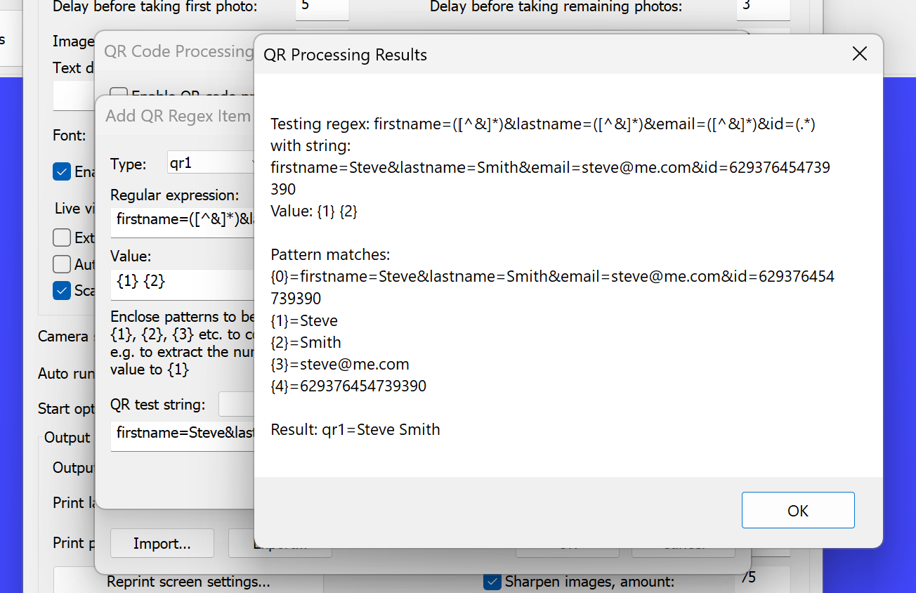Click the QR Processing Results title text
This screenshot has width=916, height=593.
(x=345, y=55)
